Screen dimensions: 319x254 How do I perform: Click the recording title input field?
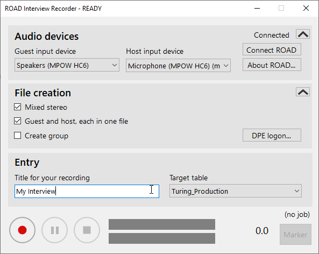[x=87, y=192]
